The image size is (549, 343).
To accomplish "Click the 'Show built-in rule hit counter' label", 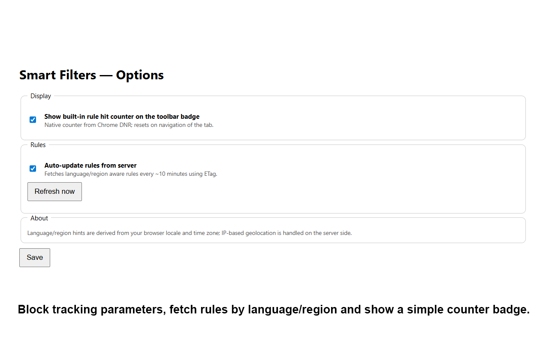I will (x=122, y=117).
